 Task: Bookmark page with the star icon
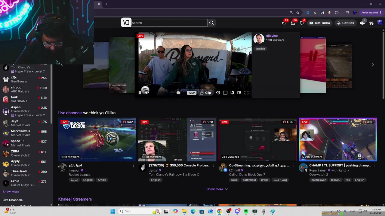[298, 13]
